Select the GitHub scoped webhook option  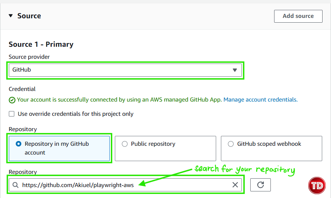(272, 148)
